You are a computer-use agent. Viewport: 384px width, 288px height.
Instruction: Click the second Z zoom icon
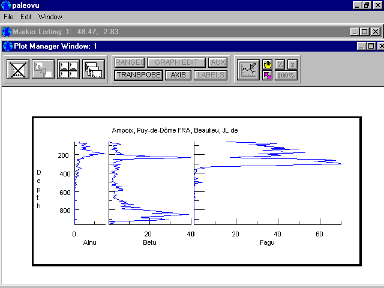pos(292,64)
